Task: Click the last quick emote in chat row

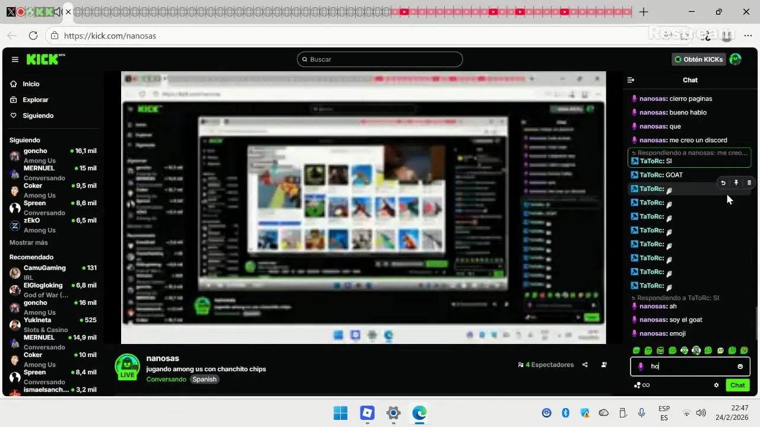Action: [x=745, y=350]
